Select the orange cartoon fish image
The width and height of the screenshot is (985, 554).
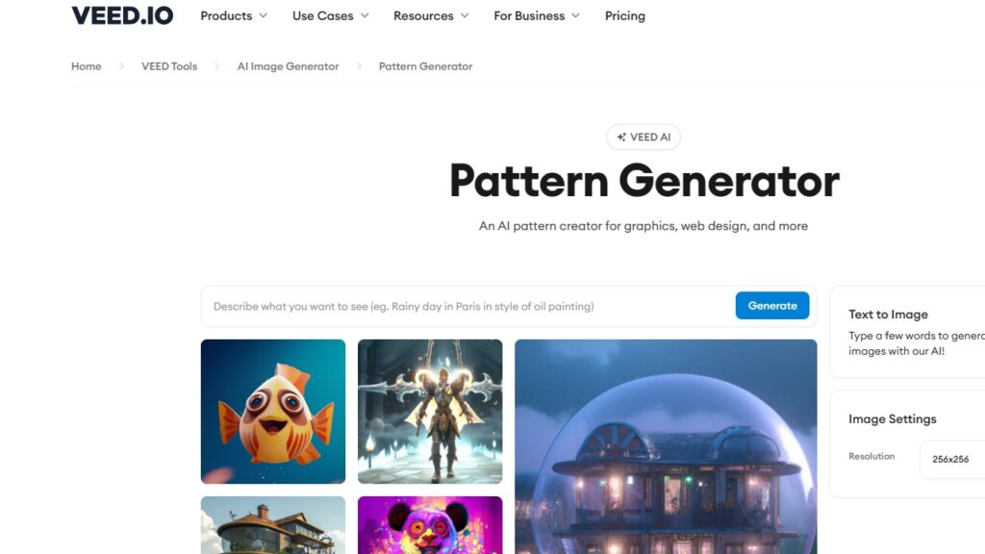click(272, 412)
